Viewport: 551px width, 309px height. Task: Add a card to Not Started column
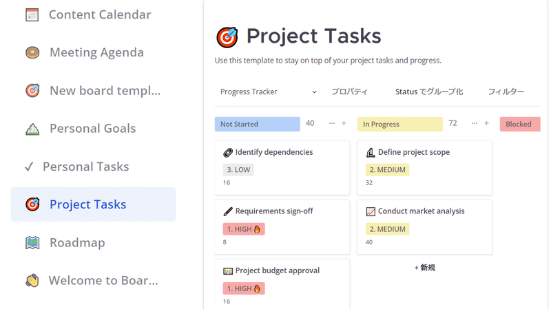pos(344,123)
